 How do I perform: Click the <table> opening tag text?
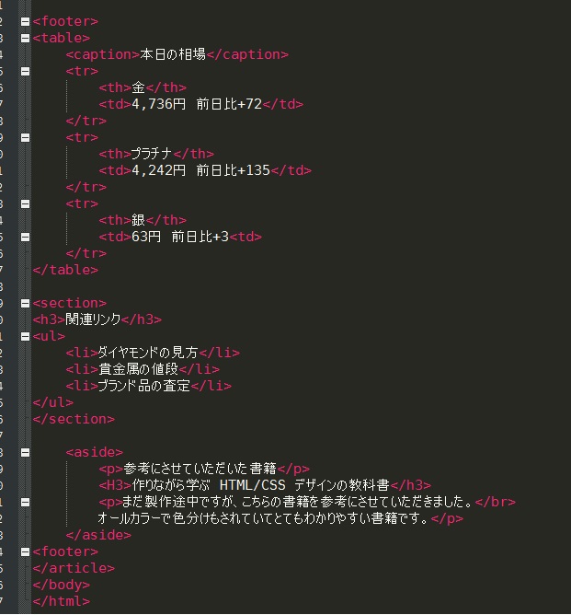[62, 38]
